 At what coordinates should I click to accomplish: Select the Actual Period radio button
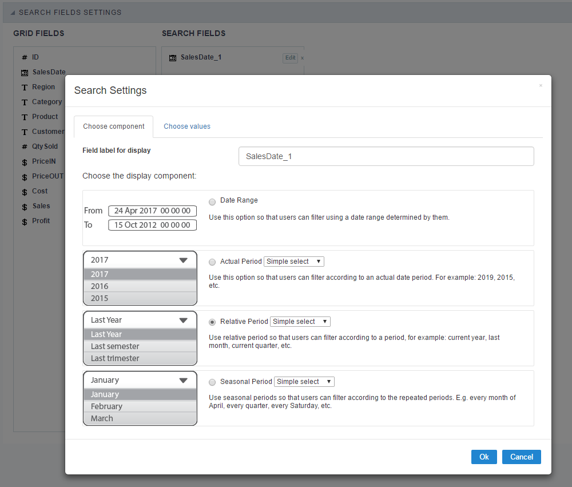click(212, 262)
